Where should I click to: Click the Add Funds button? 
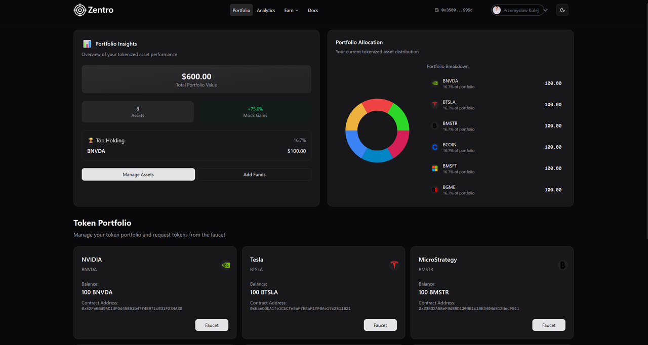254,174
